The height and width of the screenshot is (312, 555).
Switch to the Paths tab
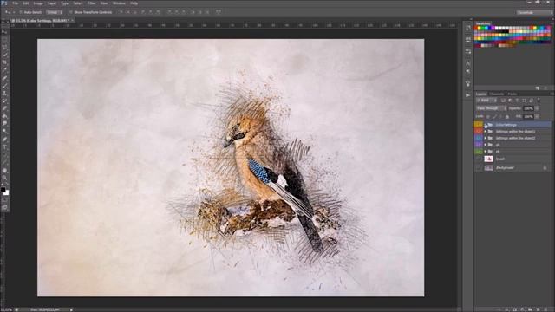pyautogui.click(x=513, y=94)
